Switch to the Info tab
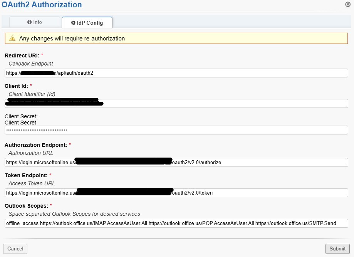 point(35,22)
